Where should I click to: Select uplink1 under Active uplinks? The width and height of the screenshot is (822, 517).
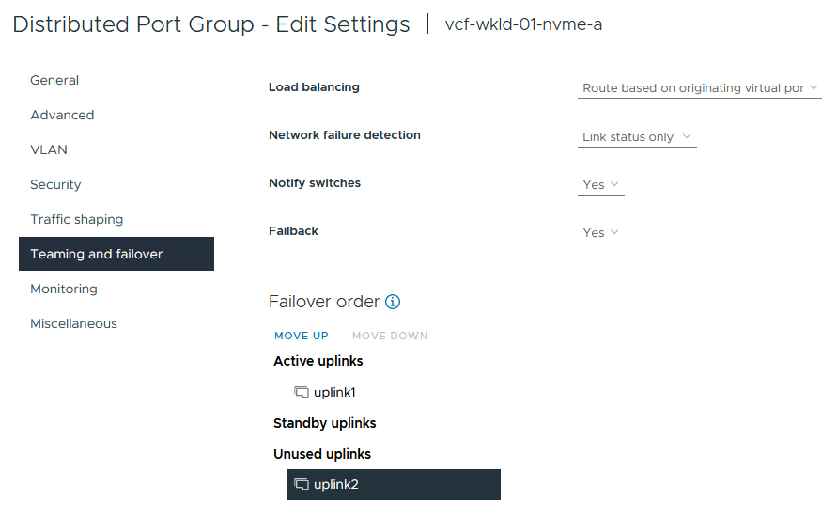pyautogui.click(x=334, y=392)
